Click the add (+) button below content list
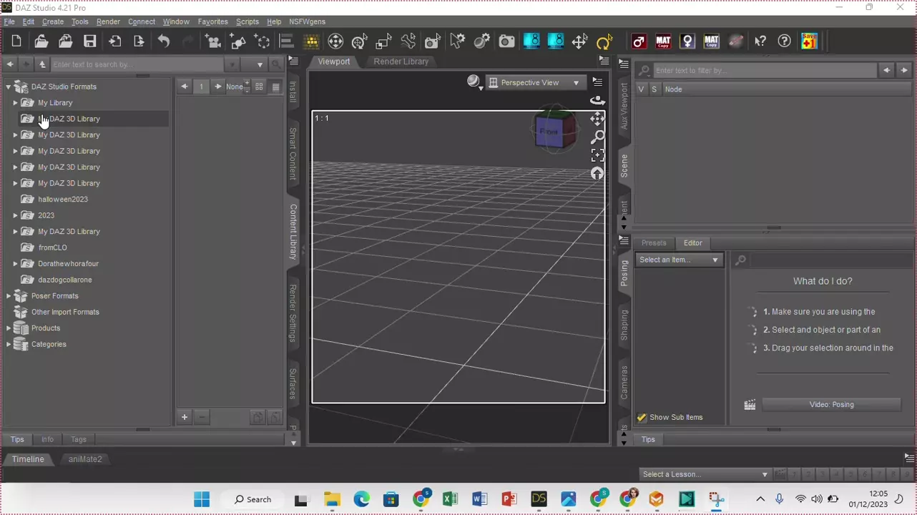 pyautogui.click(x=184, y=417)
